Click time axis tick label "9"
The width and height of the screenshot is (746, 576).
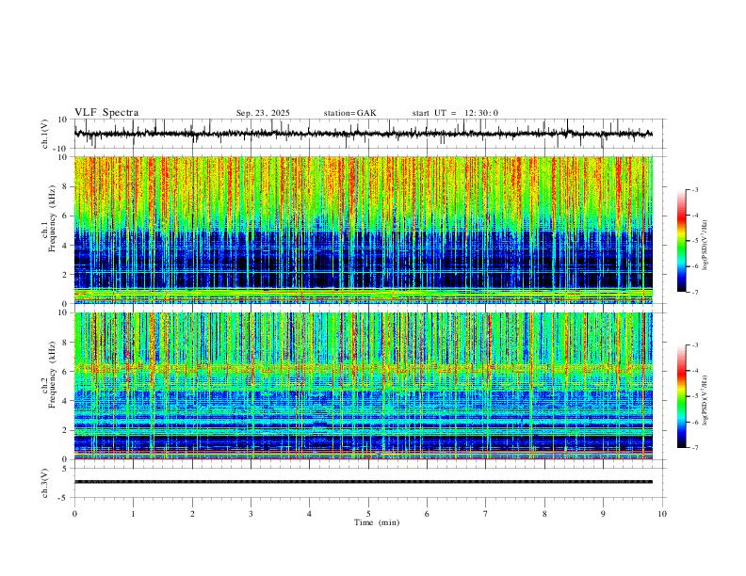pos(603,514)
